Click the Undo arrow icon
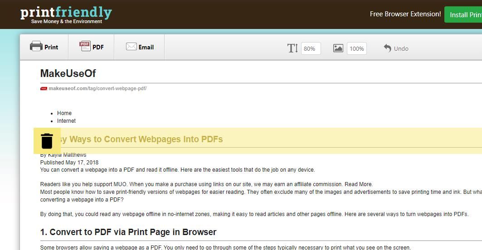This screenshot has height=250, width=482. click(x=387, y=48)
